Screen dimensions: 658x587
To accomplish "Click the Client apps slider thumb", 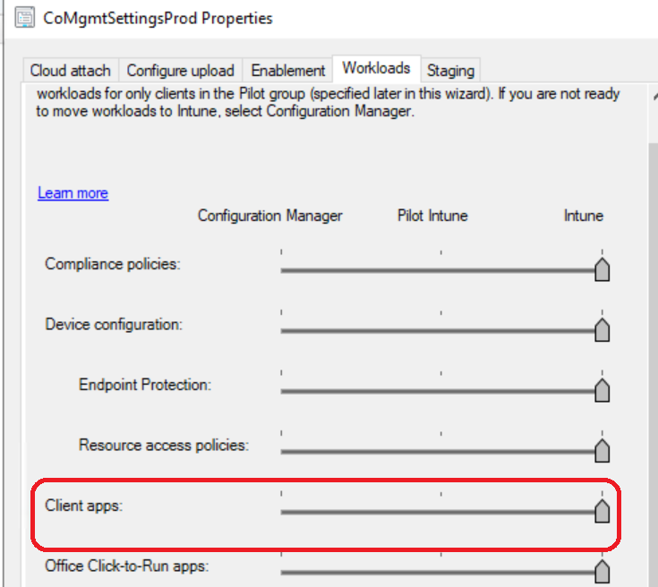I will point(602,511).
